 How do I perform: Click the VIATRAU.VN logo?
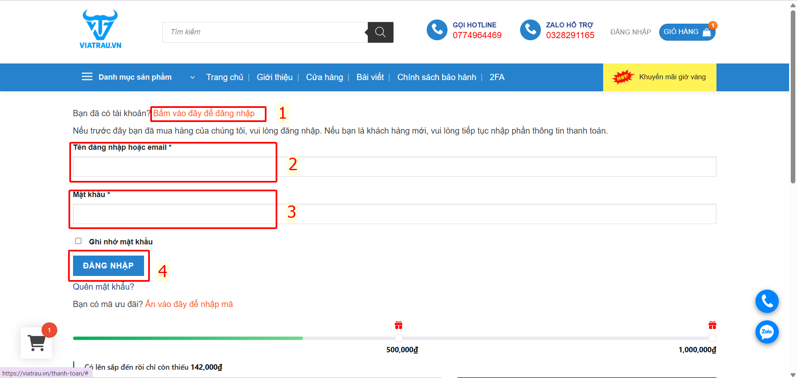click(100, 29)
